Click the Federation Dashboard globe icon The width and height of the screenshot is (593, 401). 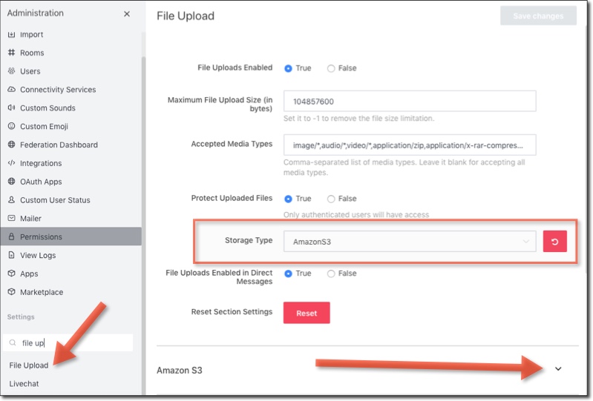click(12, 145)
